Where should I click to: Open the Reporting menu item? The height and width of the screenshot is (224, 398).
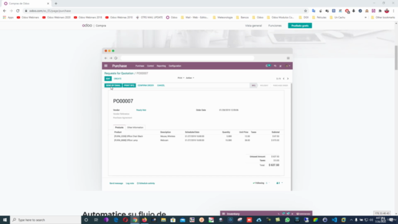(161, 66)
